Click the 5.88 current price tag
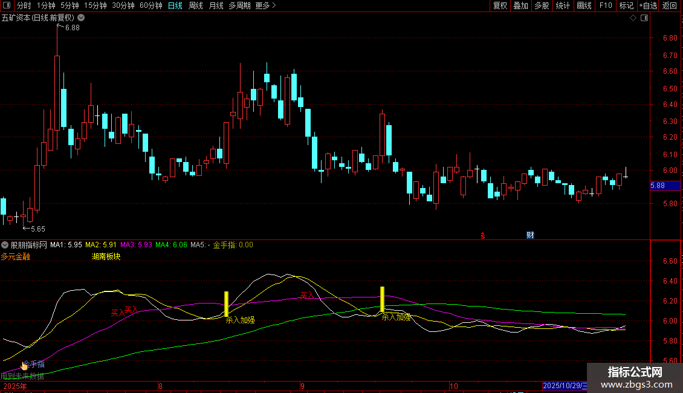 click(665, 186)
